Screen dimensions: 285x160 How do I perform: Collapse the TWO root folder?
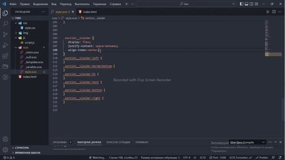pyautogui.click(x=13, y=18)
